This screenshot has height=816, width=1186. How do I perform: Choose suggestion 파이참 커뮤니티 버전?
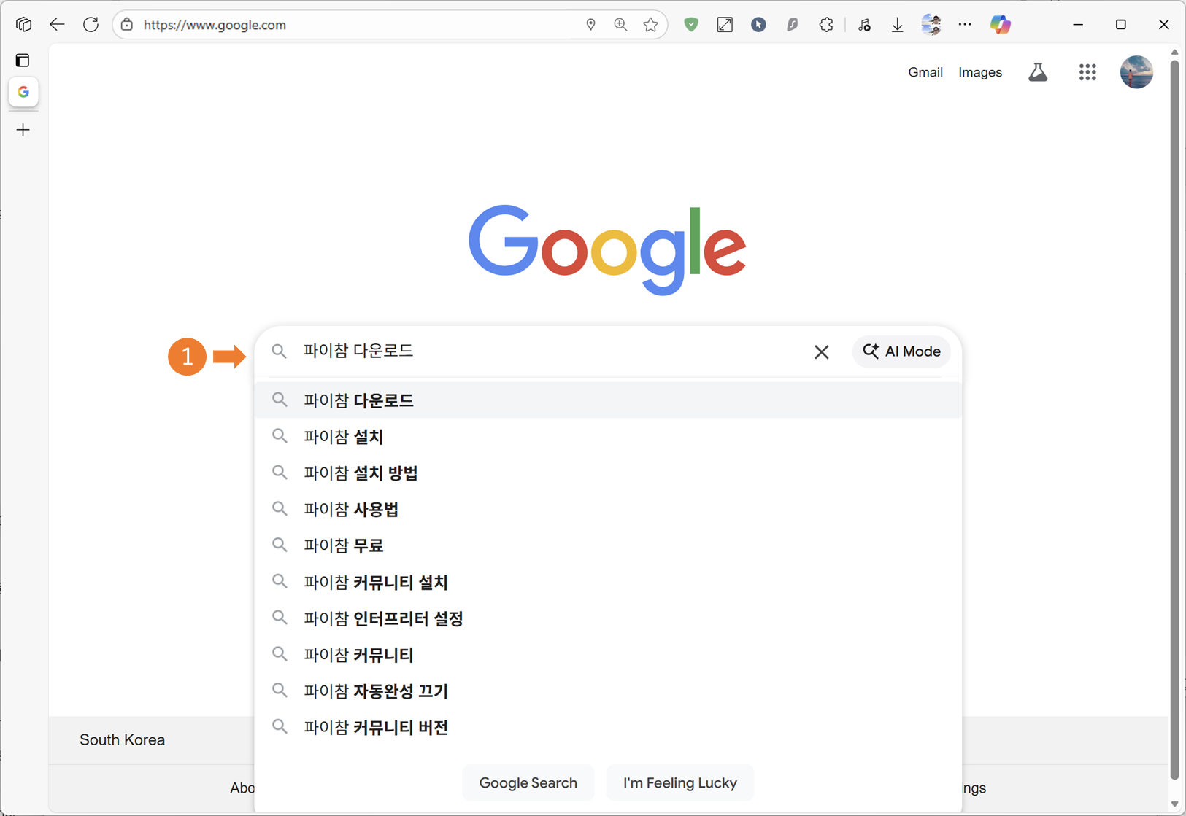pyautogui.click(x=608, y=727)
